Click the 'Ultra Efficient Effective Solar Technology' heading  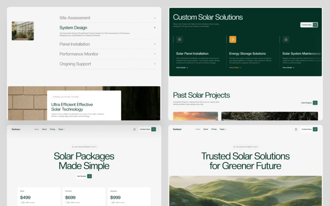coord(72,107)
